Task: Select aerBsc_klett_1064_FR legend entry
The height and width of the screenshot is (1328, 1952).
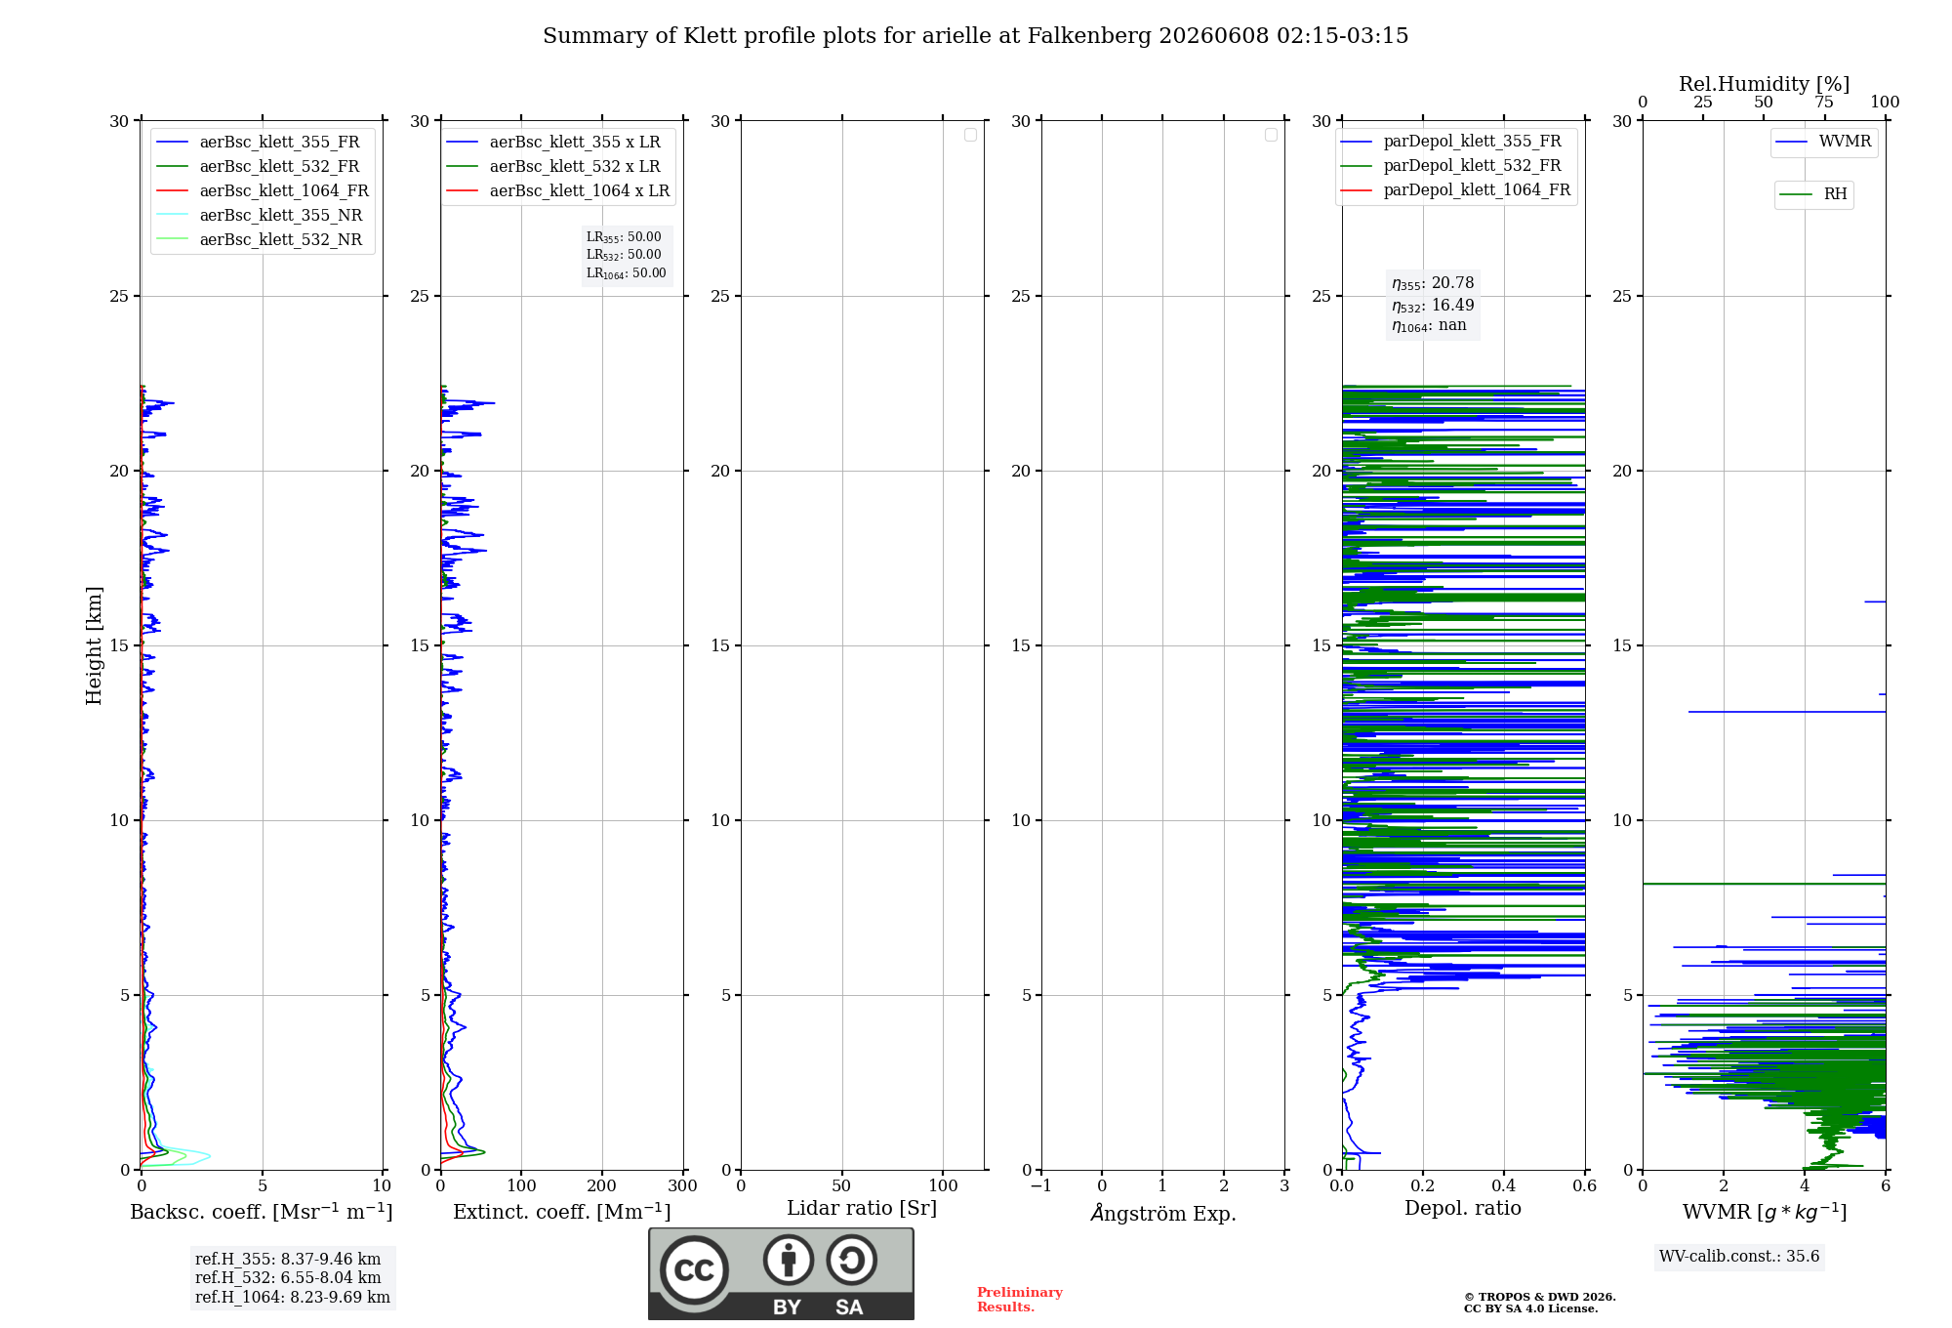Action: tap(263, 190)
